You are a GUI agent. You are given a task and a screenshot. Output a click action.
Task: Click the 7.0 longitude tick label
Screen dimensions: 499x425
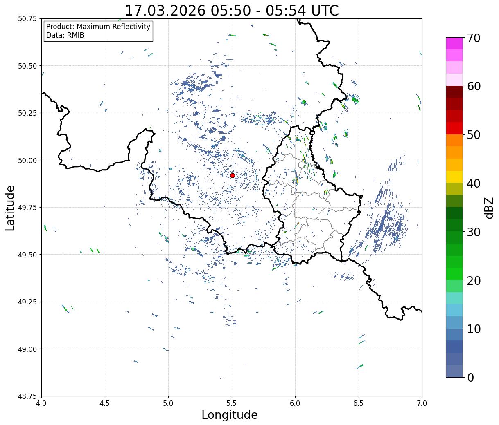pyautogui.click(x=422, y=403)
